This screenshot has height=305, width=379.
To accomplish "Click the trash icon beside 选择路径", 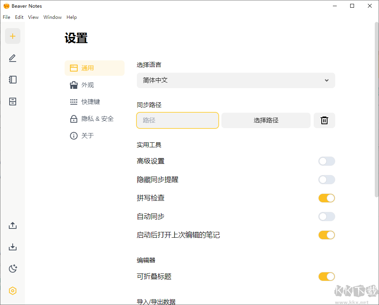I will pos(324,120).
